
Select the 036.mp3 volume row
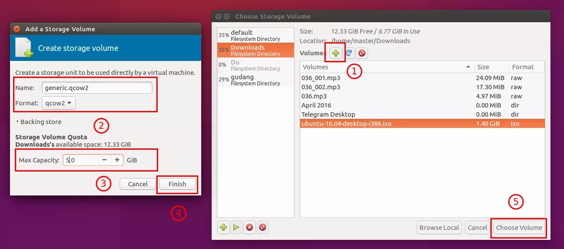point(422,96)
